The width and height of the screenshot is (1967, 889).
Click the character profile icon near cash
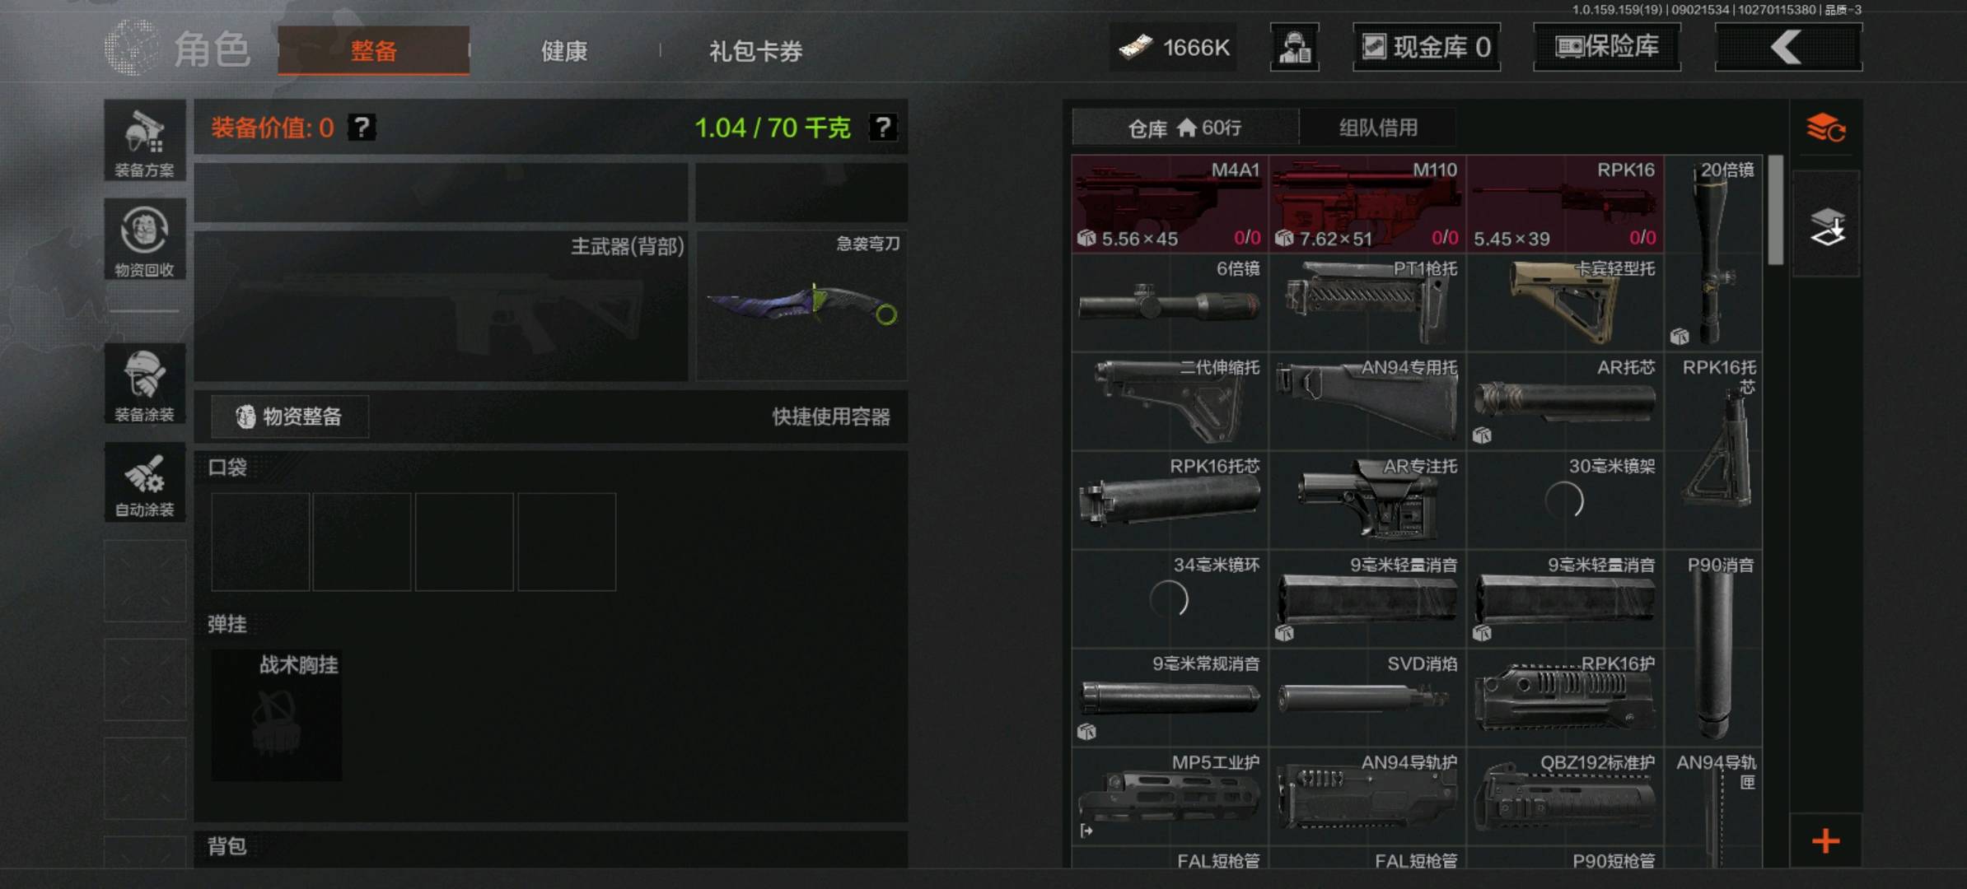coord(1294,47)
